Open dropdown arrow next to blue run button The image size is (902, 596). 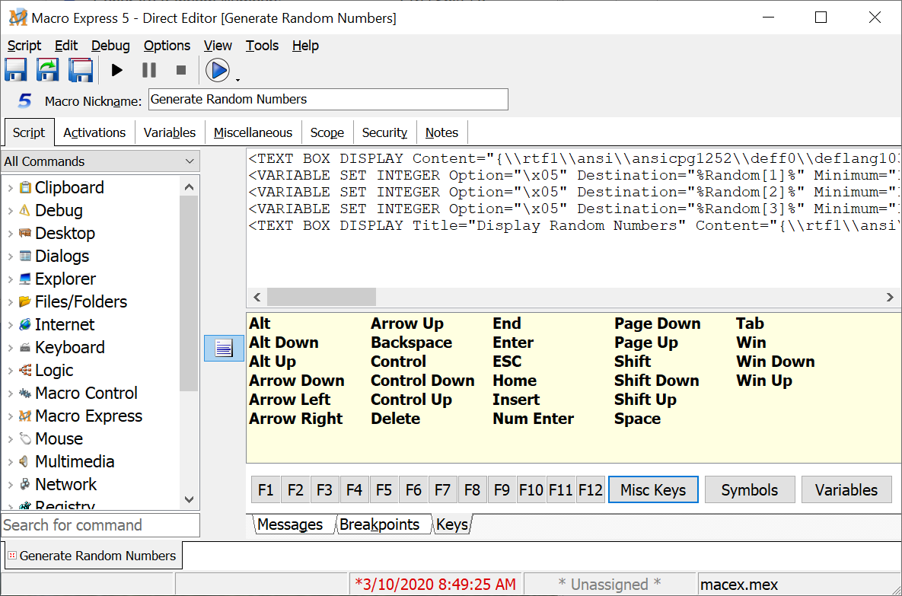pos(237,79)
